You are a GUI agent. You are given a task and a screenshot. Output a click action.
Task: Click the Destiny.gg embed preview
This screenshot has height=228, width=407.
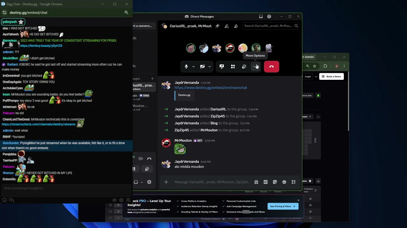[x=184, y=95]
